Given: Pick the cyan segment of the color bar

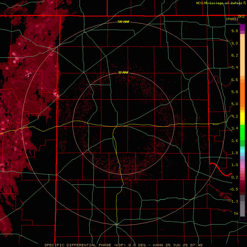Looking at the screenshot, I should tap(242, 151).
